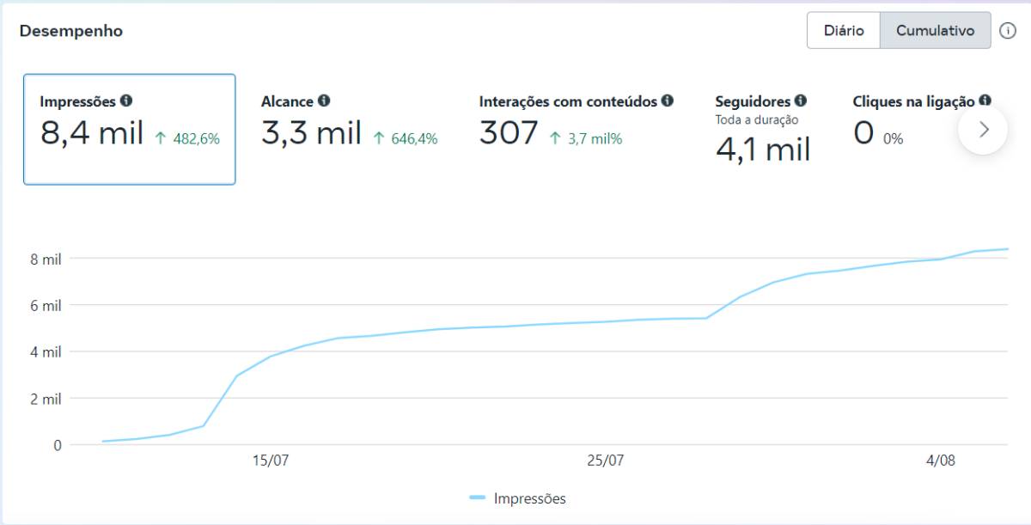Click the 15/07 date on the chart axis
This screenshot has width=1031, height=525.
(x=271, y=461)
